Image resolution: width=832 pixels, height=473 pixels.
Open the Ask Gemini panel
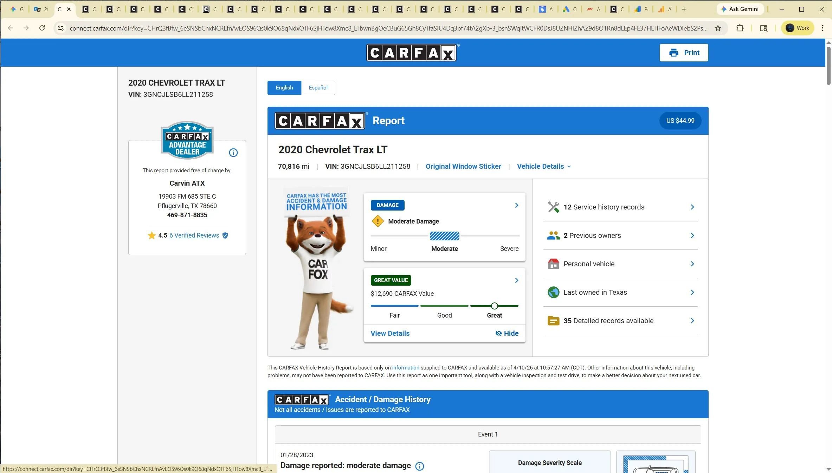[740, 9]
